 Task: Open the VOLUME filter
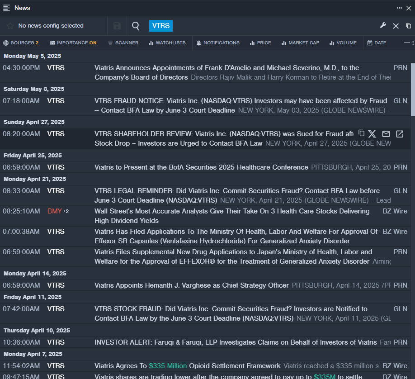(343, 43)
